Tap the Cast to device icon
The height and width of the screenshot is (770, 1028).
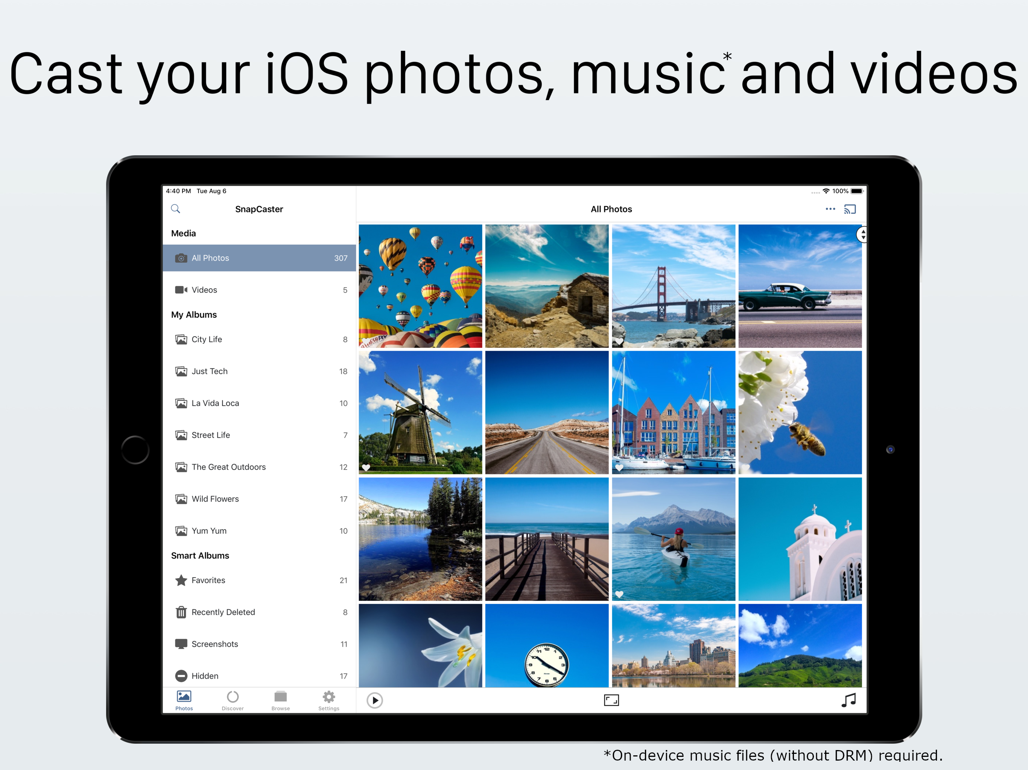(x=850, y=209)
